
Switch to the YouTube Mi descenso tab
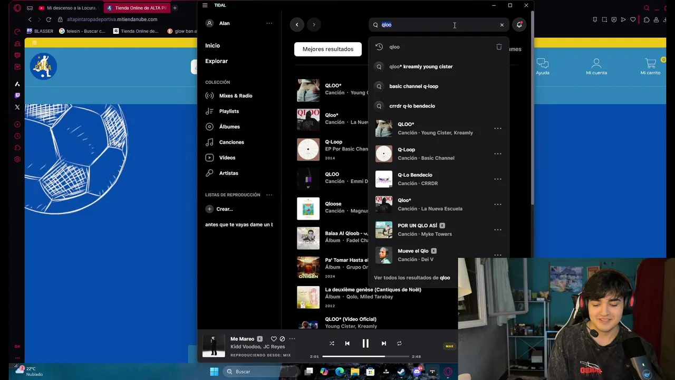pyautogui.click(x=67, y=8)
